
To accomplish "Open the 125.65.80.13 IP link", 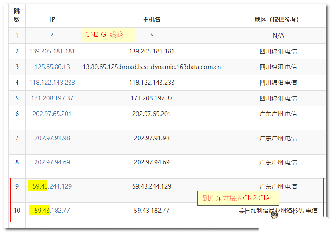I will click(52, 67).
